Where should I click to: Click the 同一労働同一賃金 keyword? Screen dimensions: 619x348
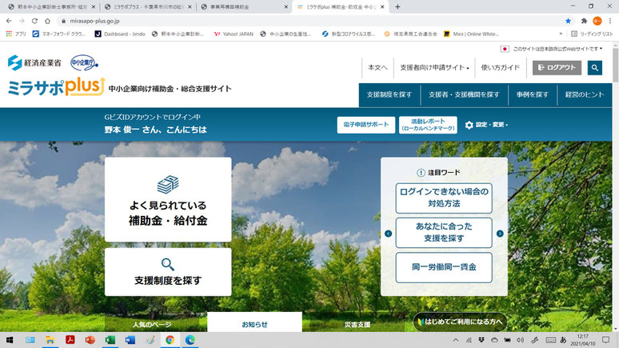[444, 267]
